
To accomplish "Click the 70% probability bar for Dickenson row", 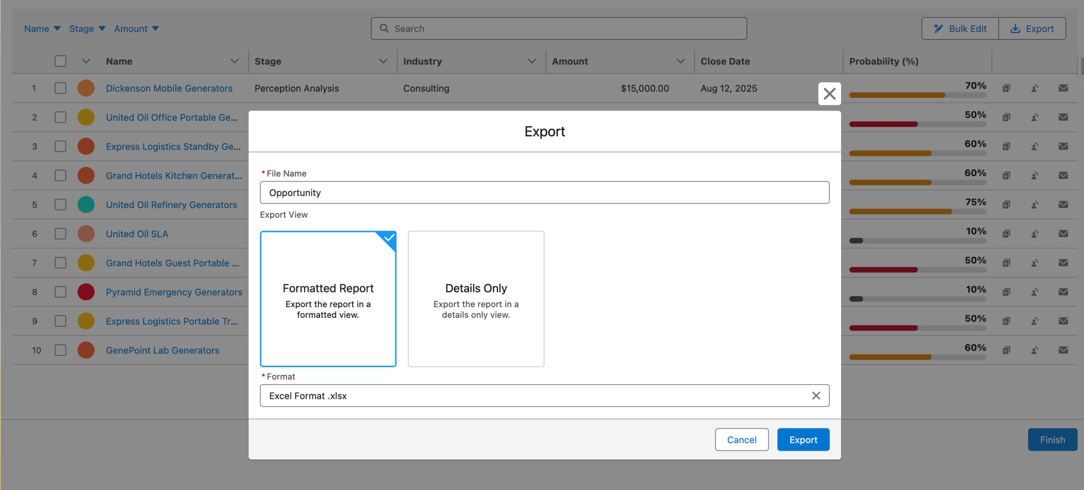I will (x=917, y=95).
